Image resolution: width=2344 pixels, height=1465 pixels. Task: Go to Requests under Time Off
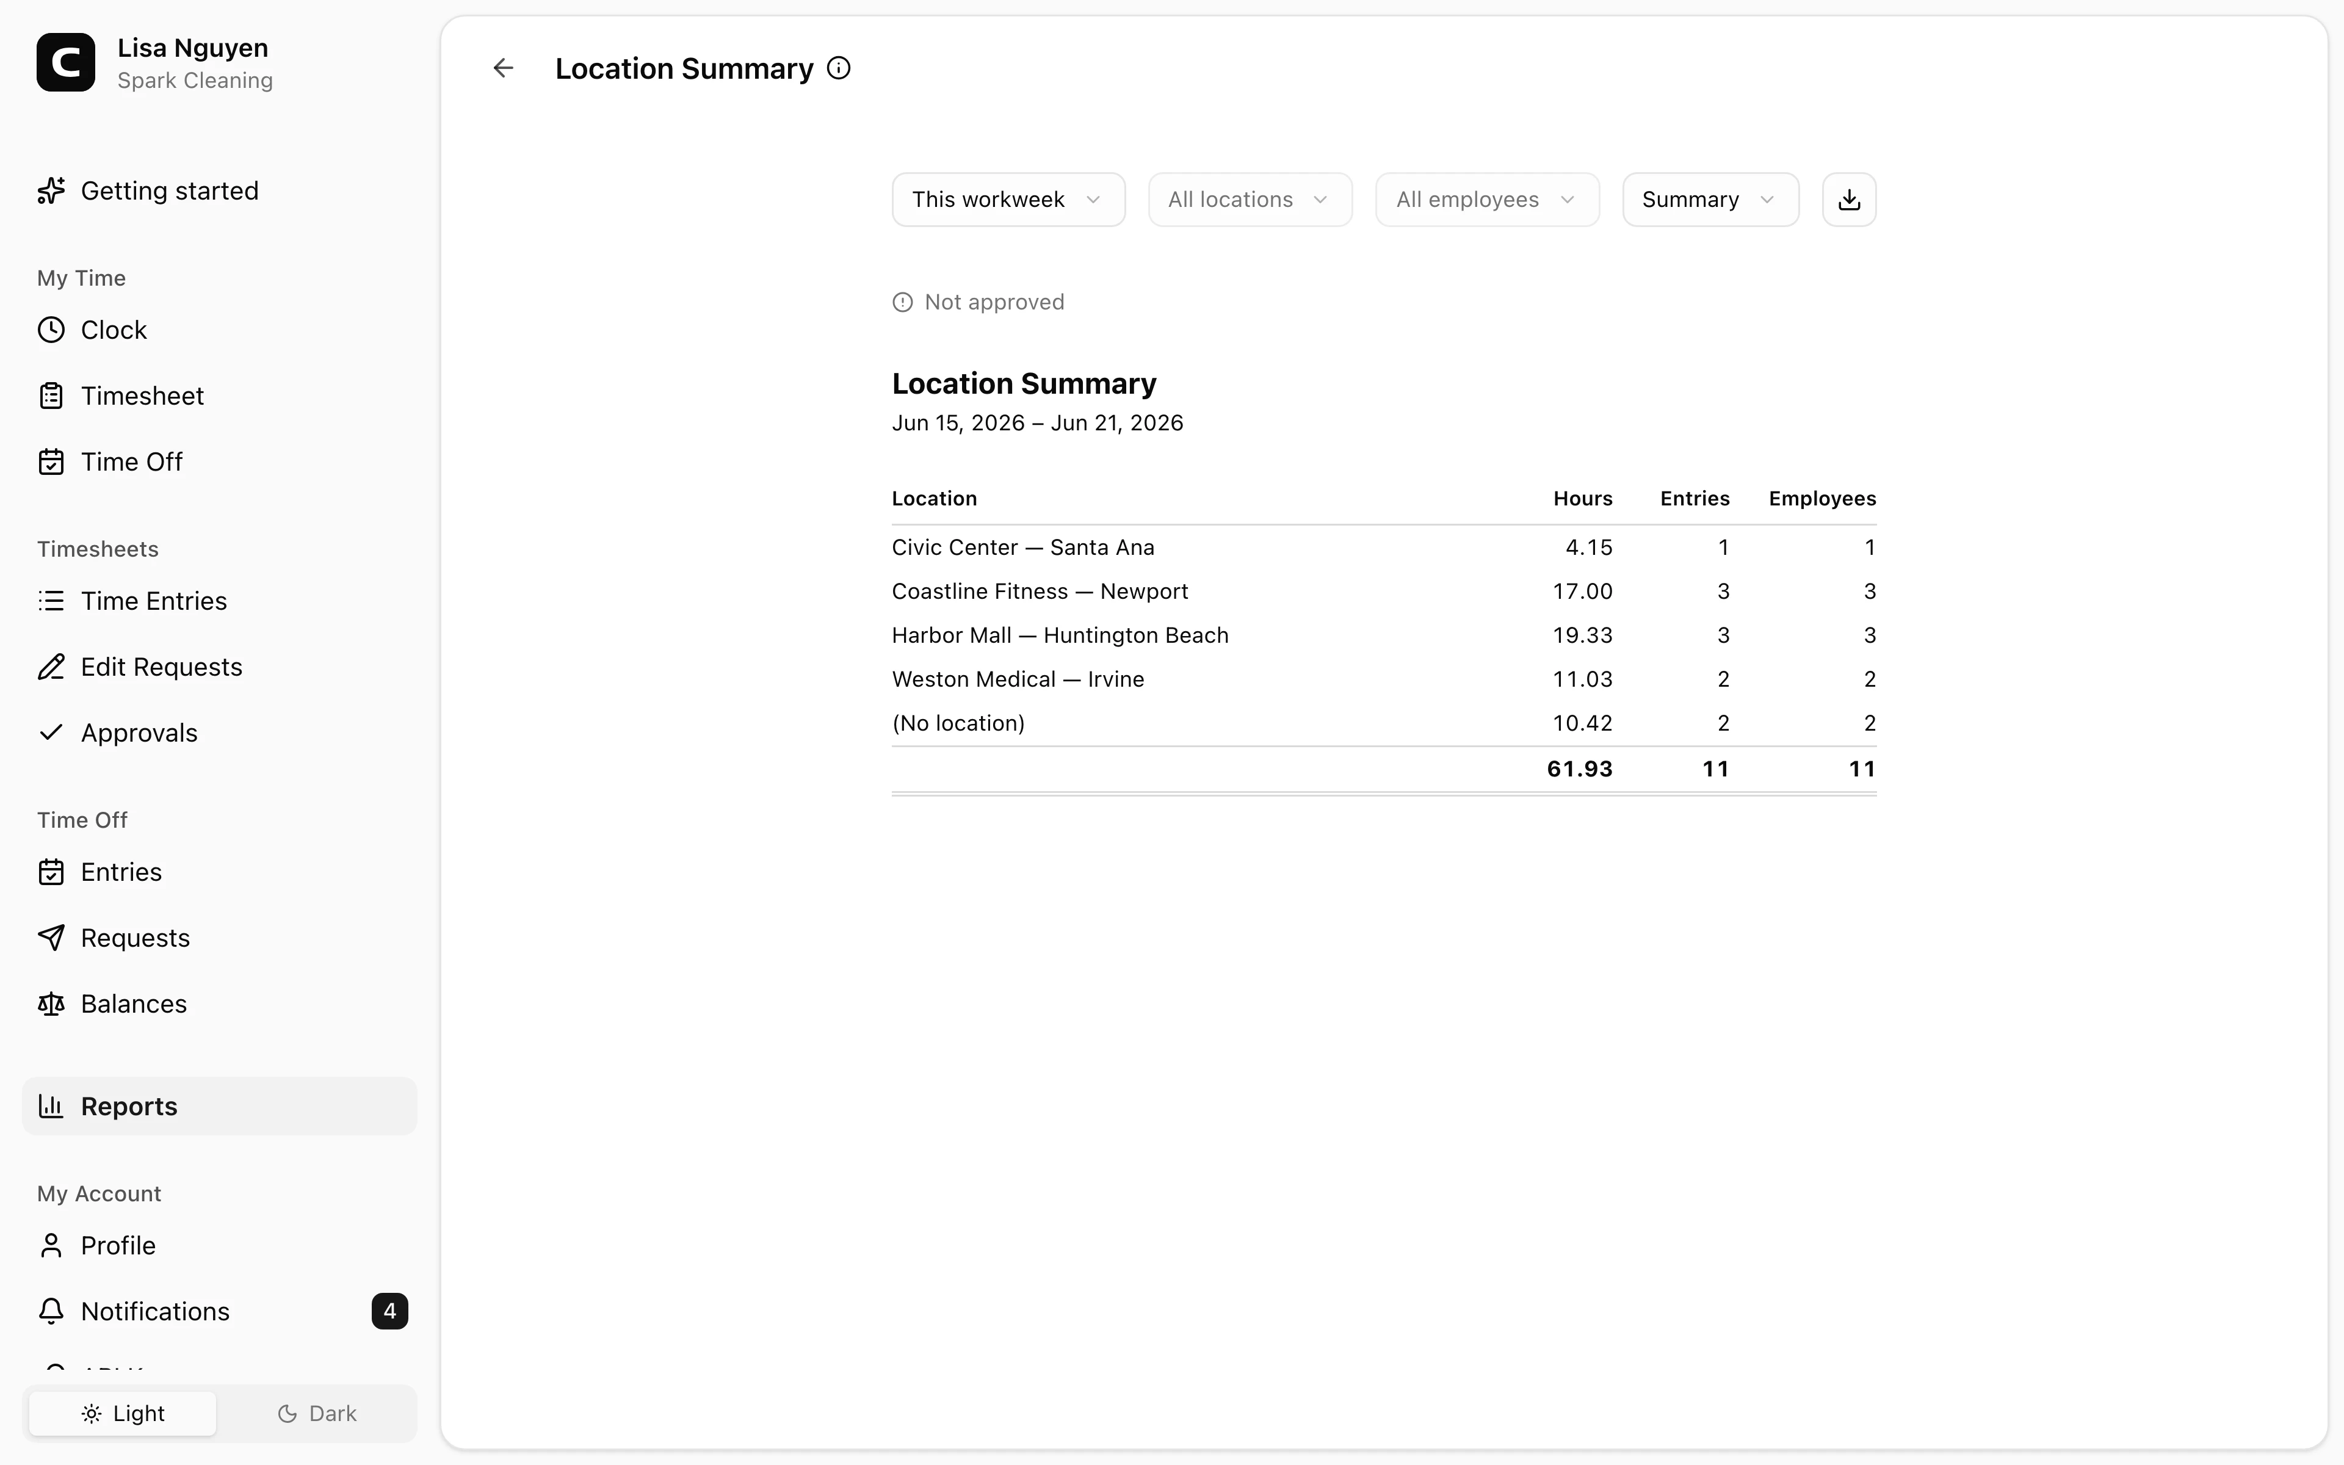[x=219, y=938]
